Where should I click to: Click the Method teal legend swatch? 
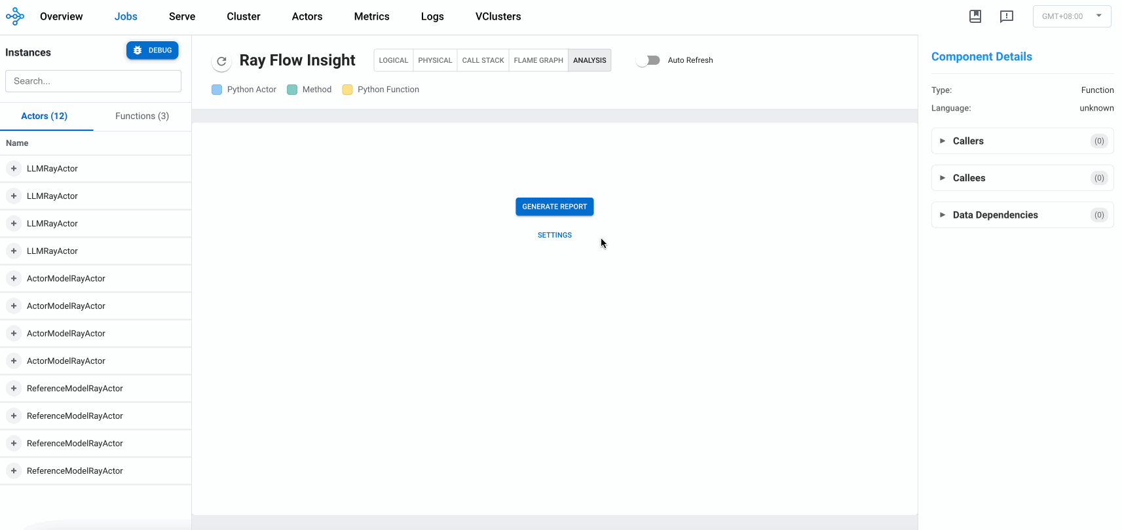click(x=292, y=90)
